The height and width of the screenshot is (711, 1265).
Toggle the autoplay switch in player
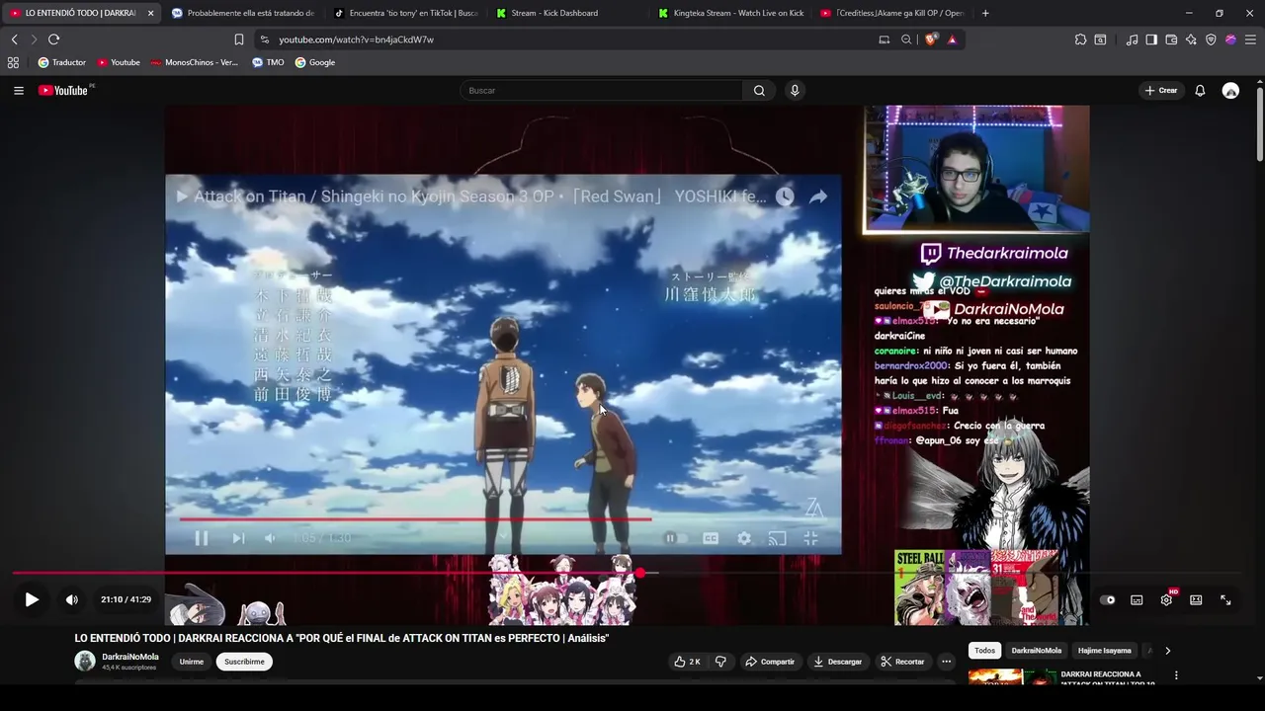(1108, 599)
